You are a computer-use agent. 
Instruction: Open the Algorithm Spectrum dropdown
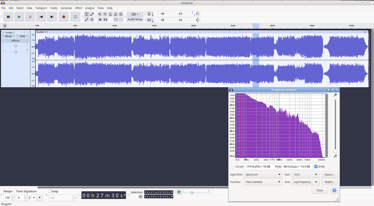point(263,174)
